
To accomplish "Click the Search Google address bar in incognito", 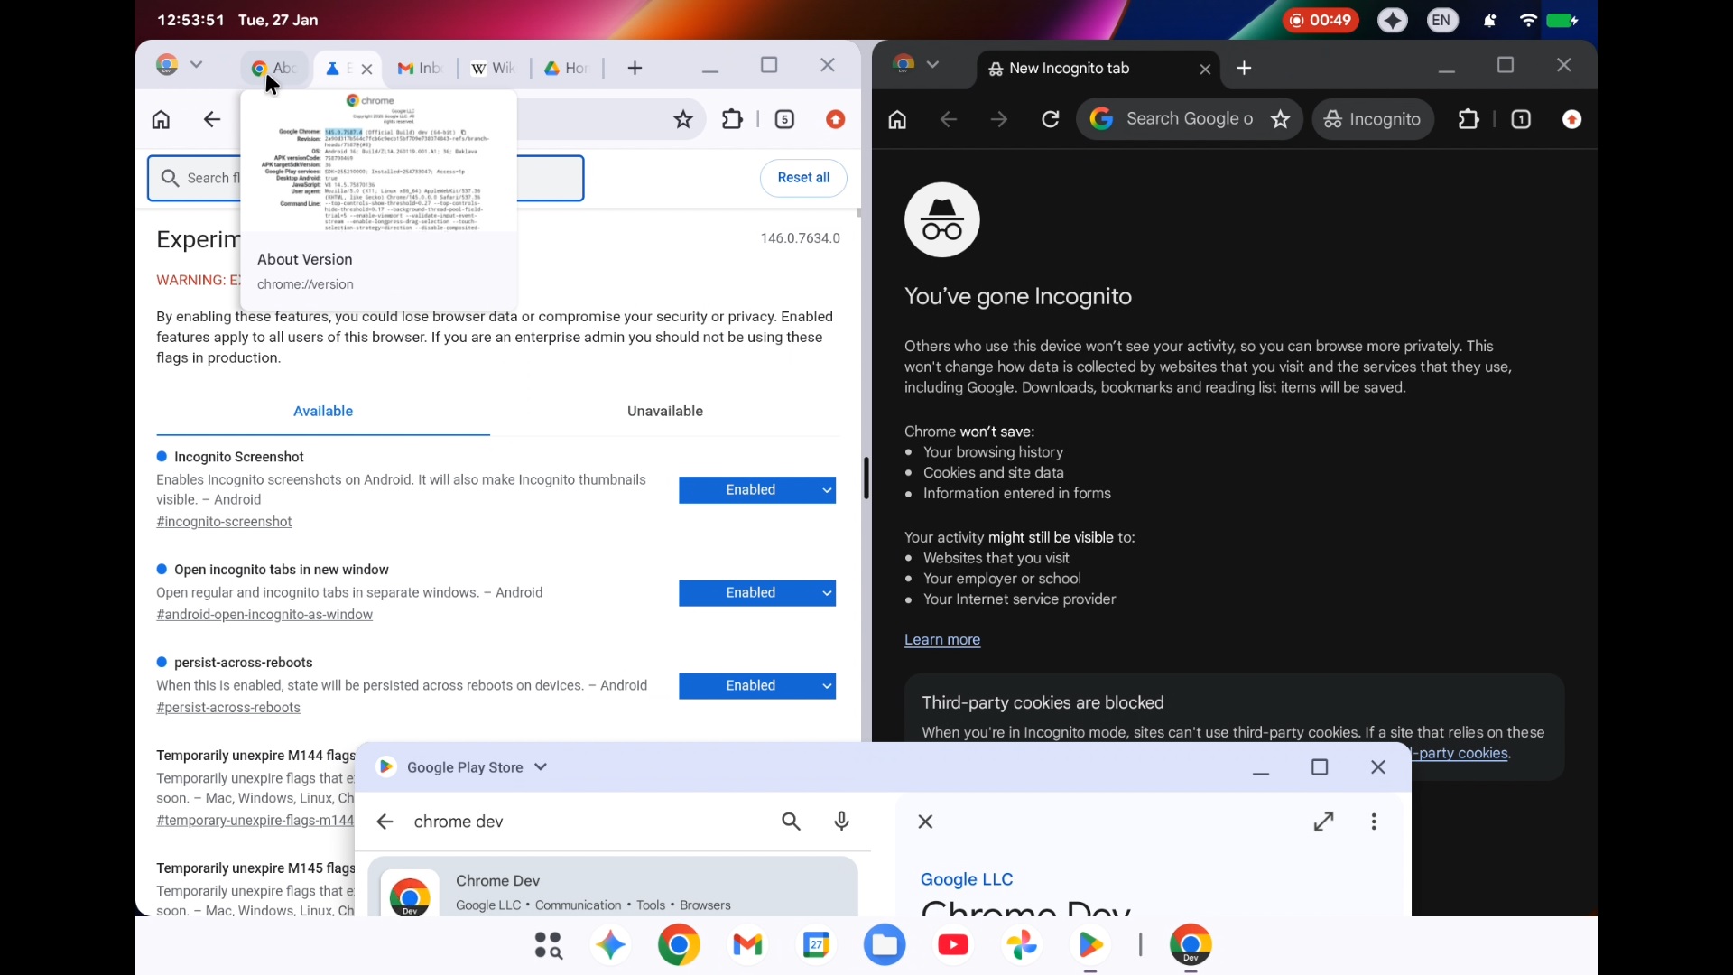I will click(1188, 119).
